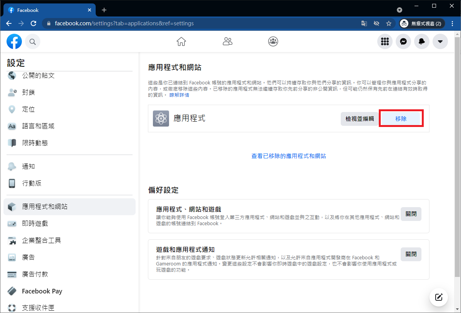The width and height of the screenshot is (461, 313).
Task: Expand the account dropdown arrow
Action: tap(440, 41)
